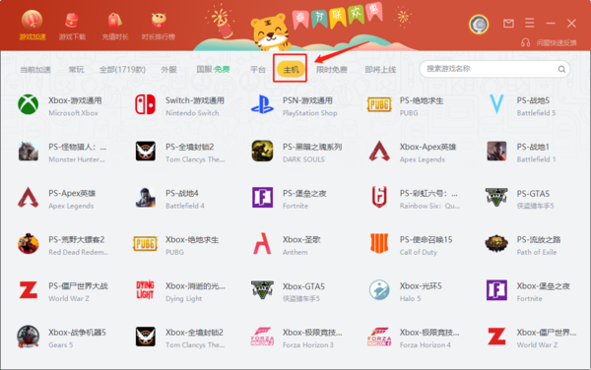
Task: Click the user avatar icon
Action: pos(479,25)
